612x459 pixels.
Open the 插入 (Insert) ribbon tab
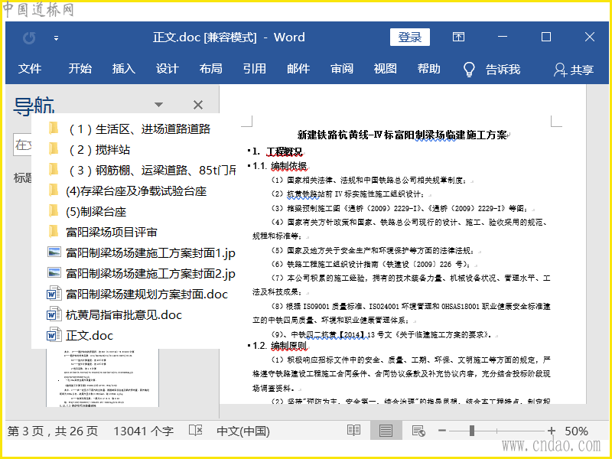[x=123, y=69]
